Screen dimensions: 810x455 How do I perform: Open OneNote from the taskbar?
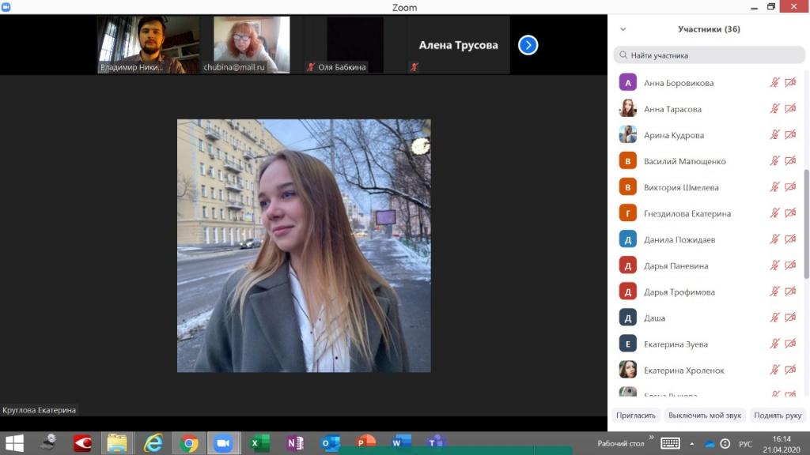[x=295, y=443]
